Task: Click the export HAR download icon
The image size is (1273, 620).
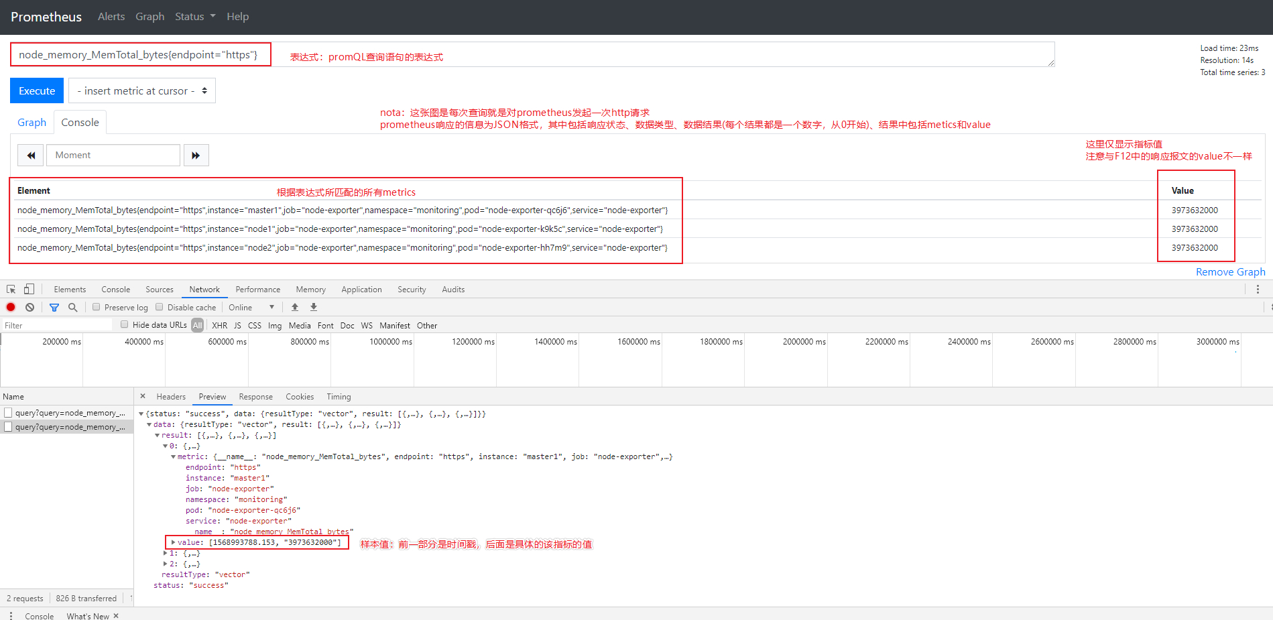Action: coord(313,307)
